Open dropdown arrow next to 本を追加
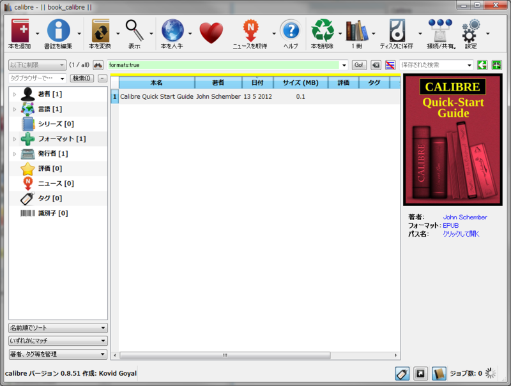The image size is (511, 386). pyautogui.click(x=37, y=34)
